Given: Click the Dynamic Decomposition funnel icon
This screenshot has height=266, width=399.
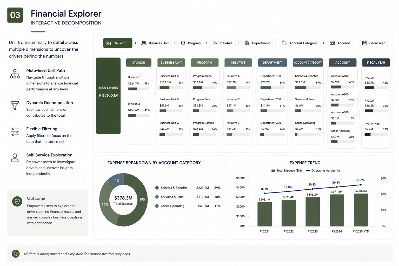Looking at the screenshot, I should tap(15, 105).
